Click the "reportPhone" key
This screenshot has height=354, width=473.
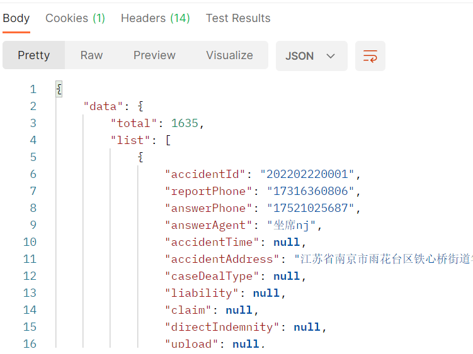point(208,191)
